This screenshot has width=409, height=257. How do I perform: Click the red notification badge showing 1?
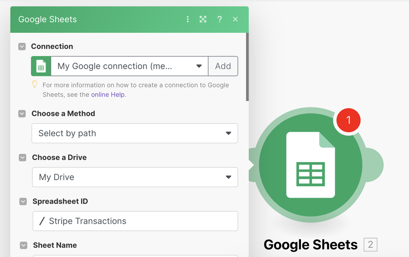[348, 120]
